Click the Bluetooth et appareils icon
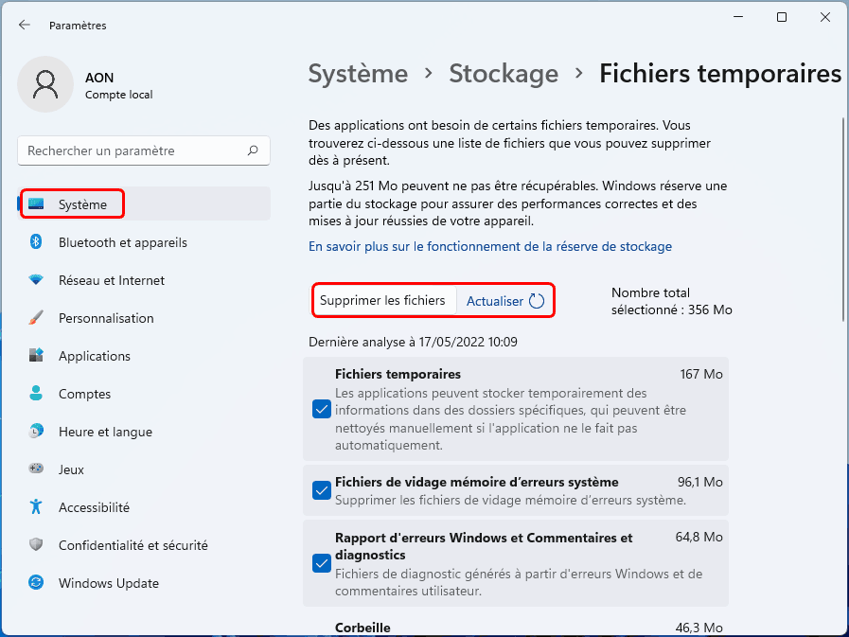The image size is (849, 637). pos(36,242)
